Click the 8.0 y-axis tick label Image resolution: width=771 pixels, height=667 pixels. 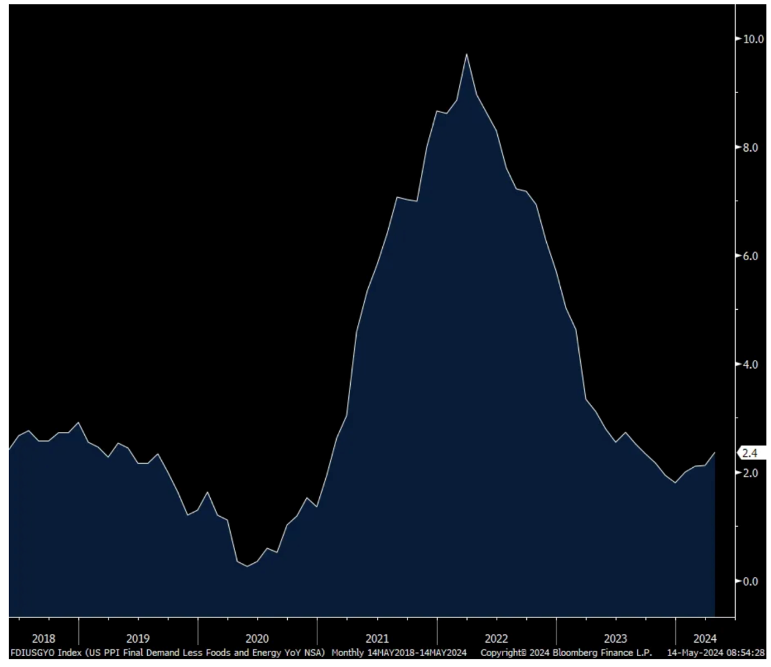click(750, 147)
